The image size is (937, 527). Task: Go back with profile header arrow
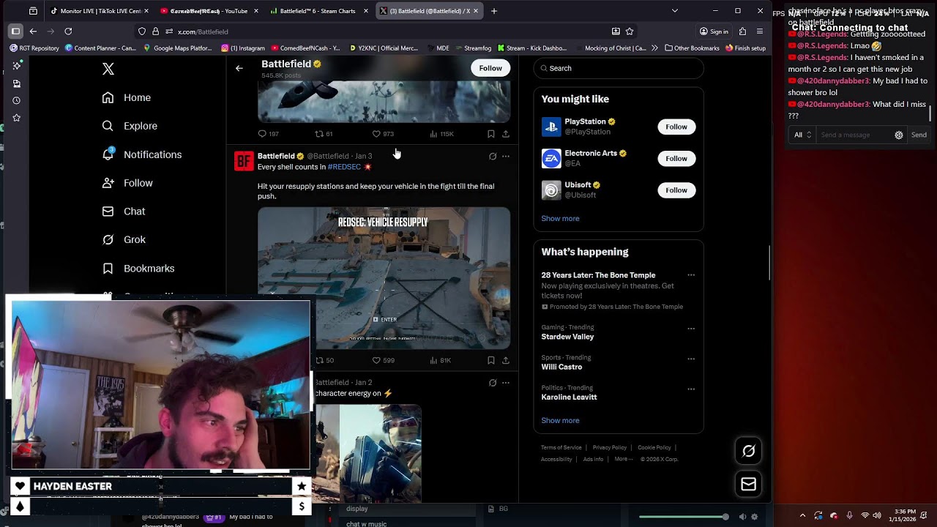coord(239,68)
